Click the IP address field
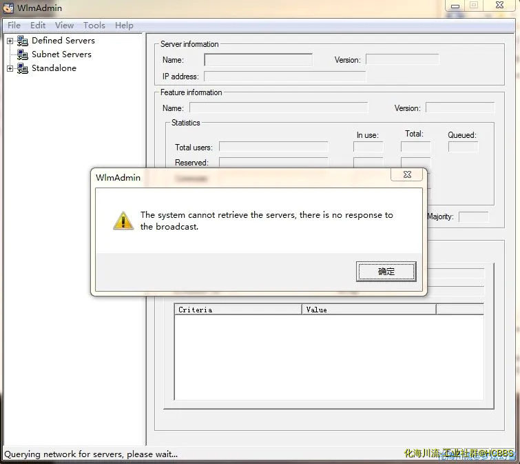Viewport: 520px width, 464px height. point(285,77)
